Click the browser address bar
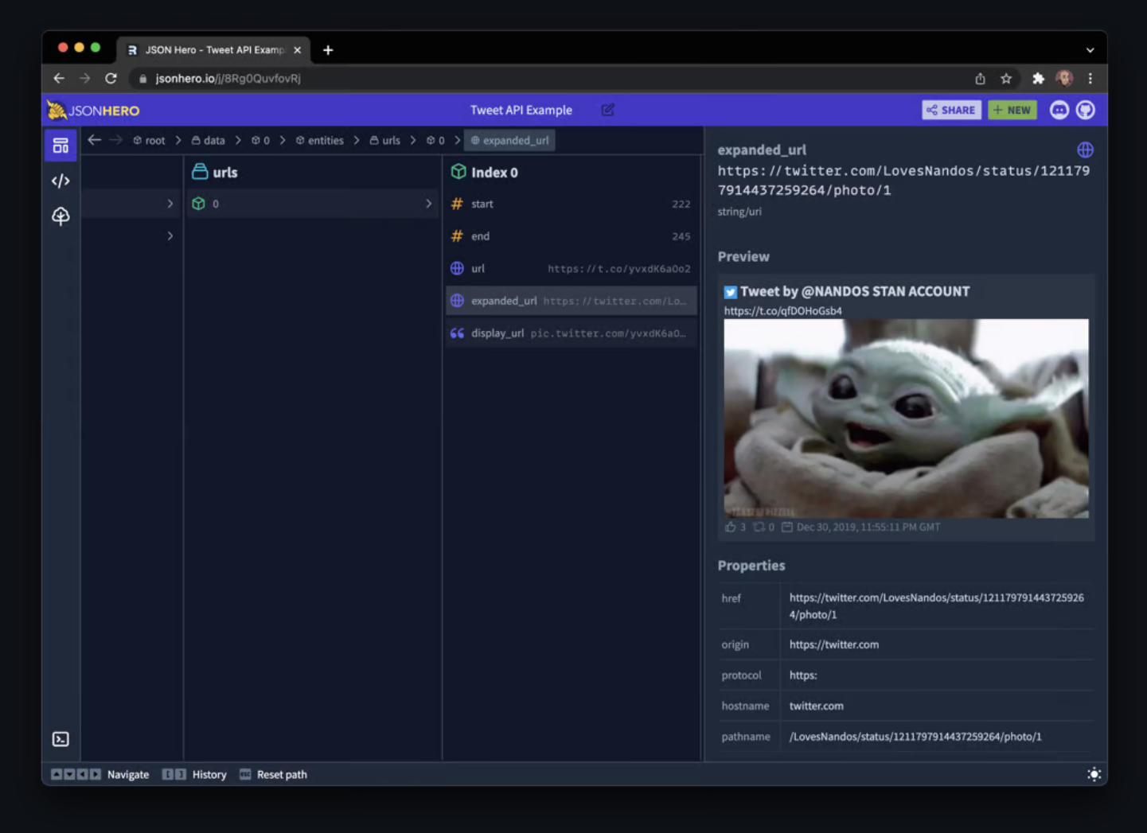Screen dimensions: 1147x833 [x=549, y=78]
